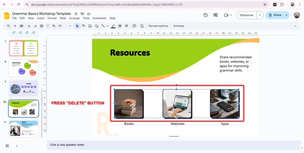Image resolution: width=304 pixels, height=153 pixels.
Task: Expand the Slideshow options dropdown arrow
Action: (x=260, y=15)
